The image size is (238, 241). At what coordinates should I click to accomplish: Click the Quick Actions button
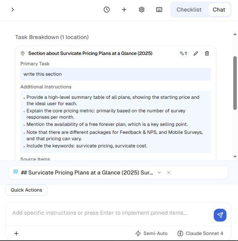click(x=26, y=190)
